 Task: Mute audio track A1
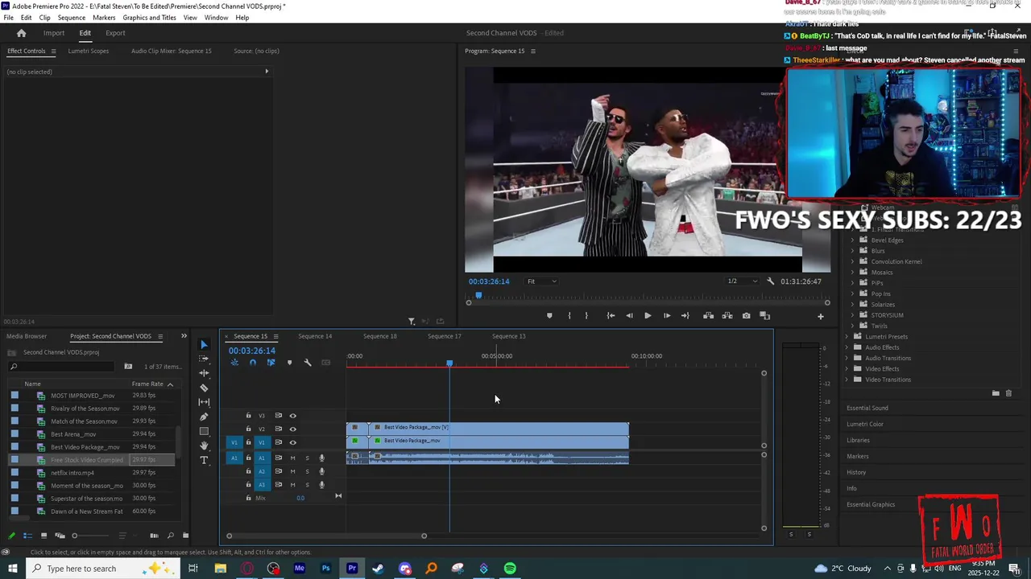click(292, 458)
